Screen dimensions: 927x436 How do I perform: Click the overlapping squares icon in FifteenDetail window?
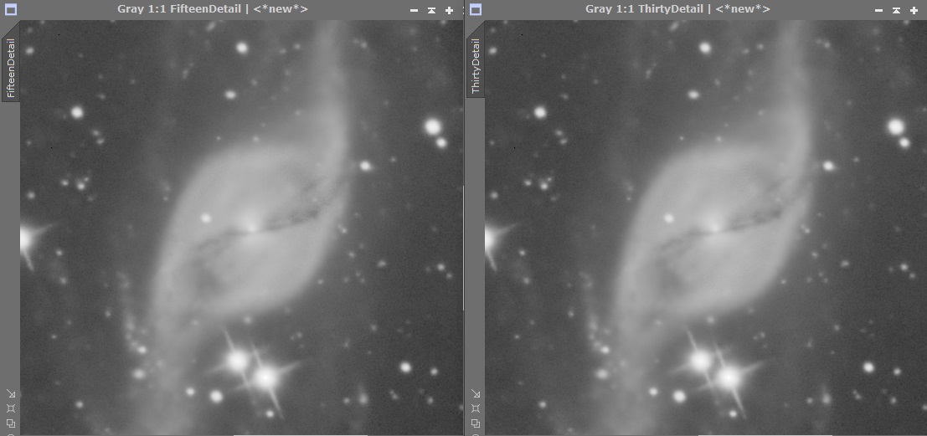[x=11, y=423]
